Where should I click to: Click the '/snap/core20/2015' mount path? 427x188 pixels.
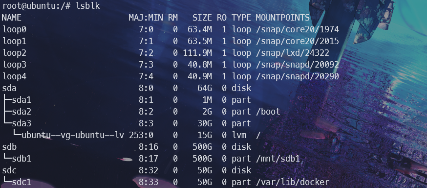[x=298, y=41]
